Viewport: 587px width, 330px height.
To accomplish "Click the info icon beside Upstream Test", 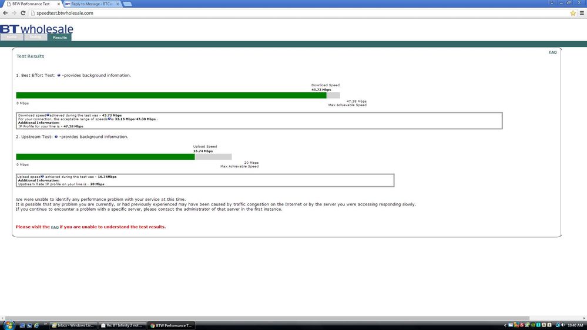I will coord(56,137).
